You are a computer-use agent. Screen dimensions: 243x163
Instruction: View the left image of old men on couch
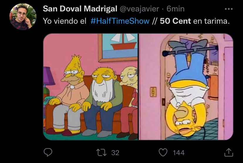click(x=90, y=87)
